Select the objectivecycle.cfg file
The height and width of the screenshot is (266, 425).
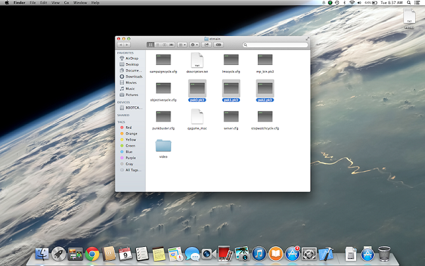coord(163,92)
